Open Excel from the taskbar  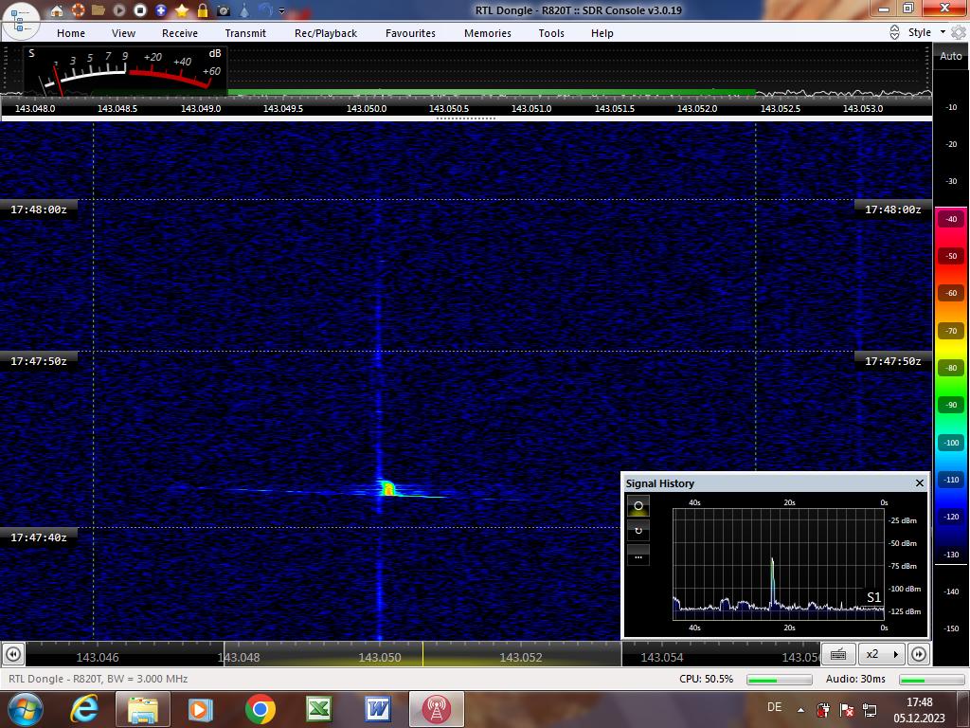point(319,709)
